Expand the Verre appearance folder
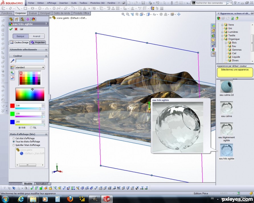This screenshot has width=254, height=203. pyautogui.click(x=222, y=25)
